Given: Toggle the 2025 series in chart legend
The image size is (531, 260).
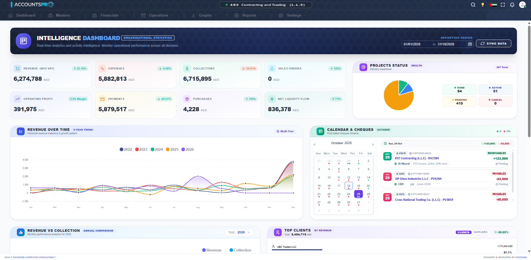Looking at the screenshot, I should click(x=172, y=149).
